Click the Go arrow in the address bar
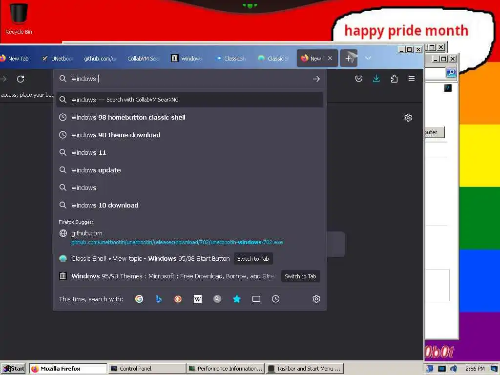500x375 pixels. 316,79
